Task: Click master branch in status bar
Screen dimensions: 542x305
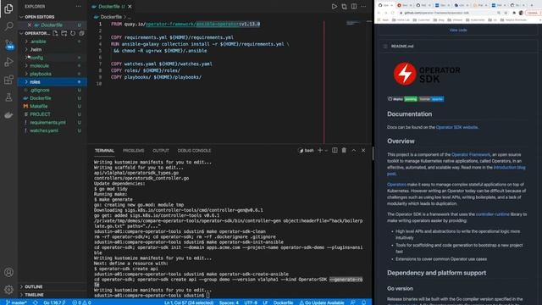Action: [16, 302]
